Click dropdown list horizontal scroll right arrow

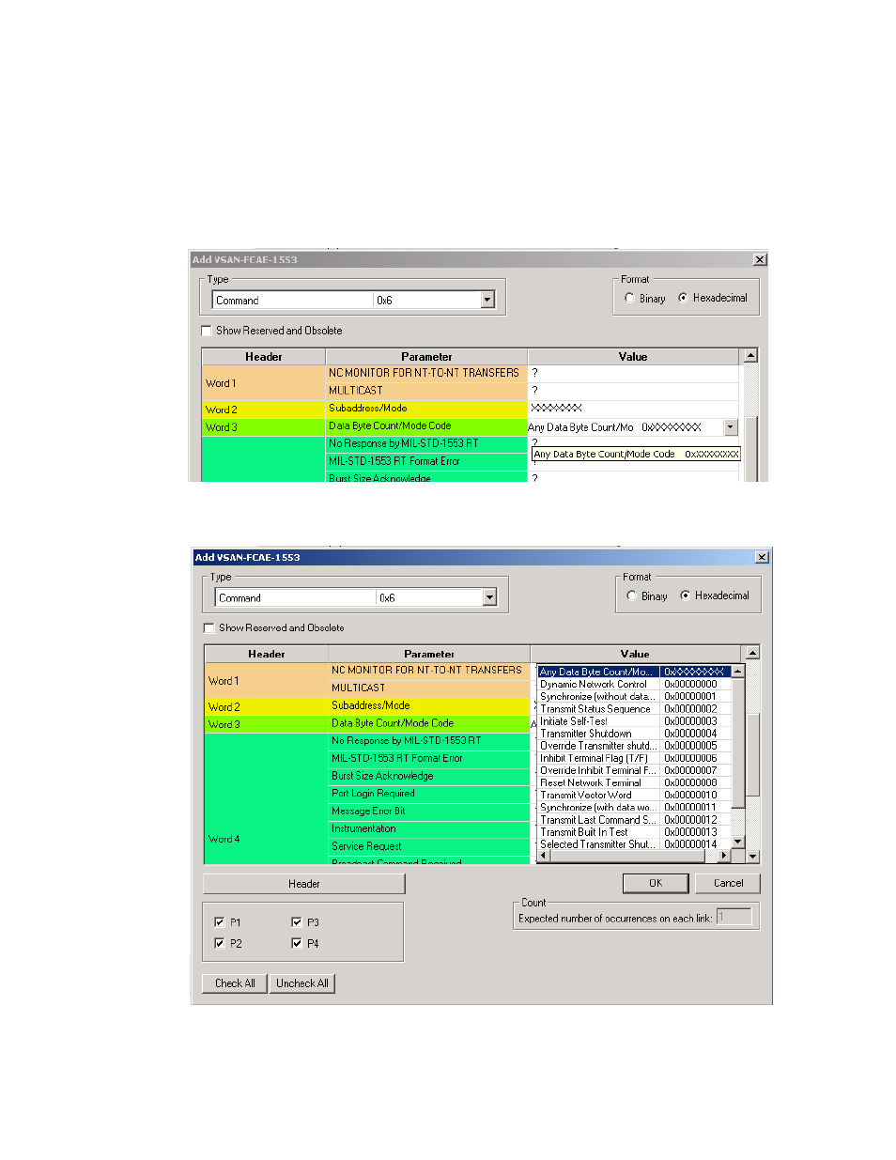pos(724,856)
